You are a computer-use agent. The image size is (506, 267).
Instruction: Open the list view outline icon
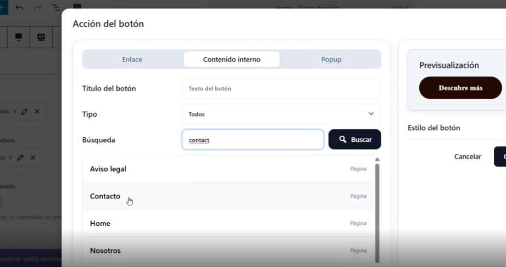(x=55, y=8)
